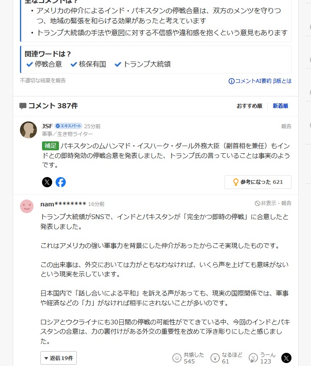Screen dimensions: 311x366
Task: Click the 共感した smiley reaction icon
Action: [x=177, y=358]
